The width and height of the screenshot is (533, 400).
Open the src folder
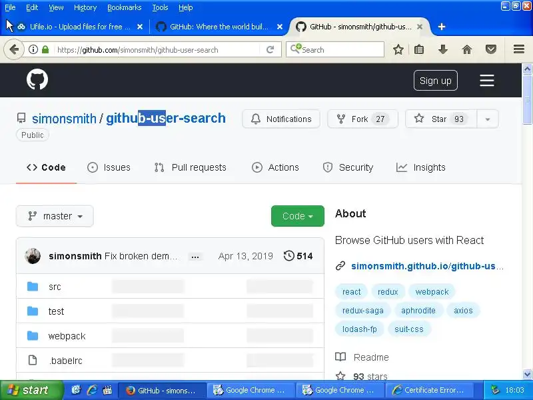click(55, 287)
